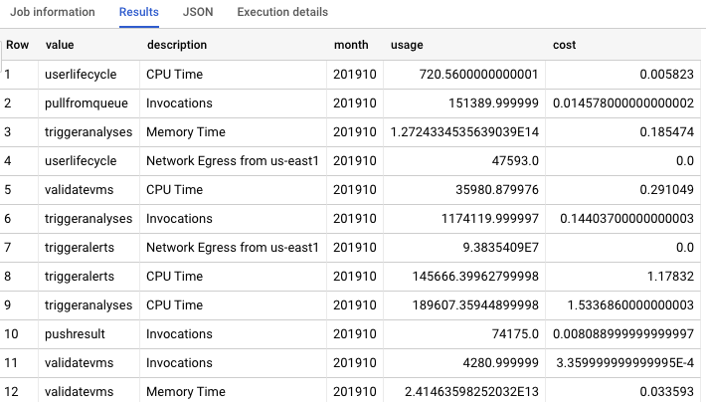Screen dimensions: 706x402
Task: Click the Row column header
Action: pyautogui.click(x=18, y=45)
